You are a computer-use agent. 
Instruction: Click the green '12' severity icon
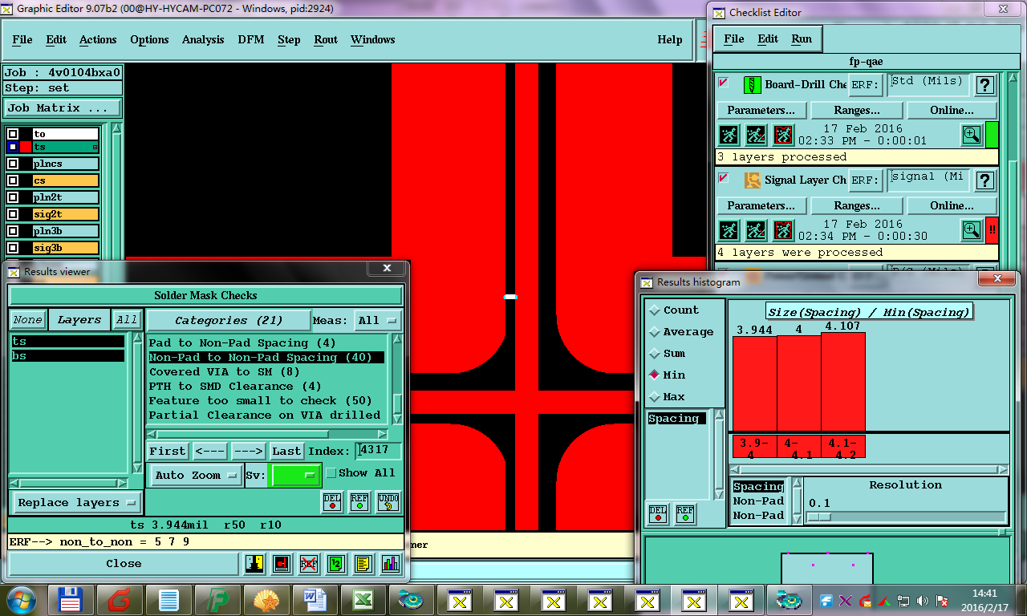(x=335, y=564)
